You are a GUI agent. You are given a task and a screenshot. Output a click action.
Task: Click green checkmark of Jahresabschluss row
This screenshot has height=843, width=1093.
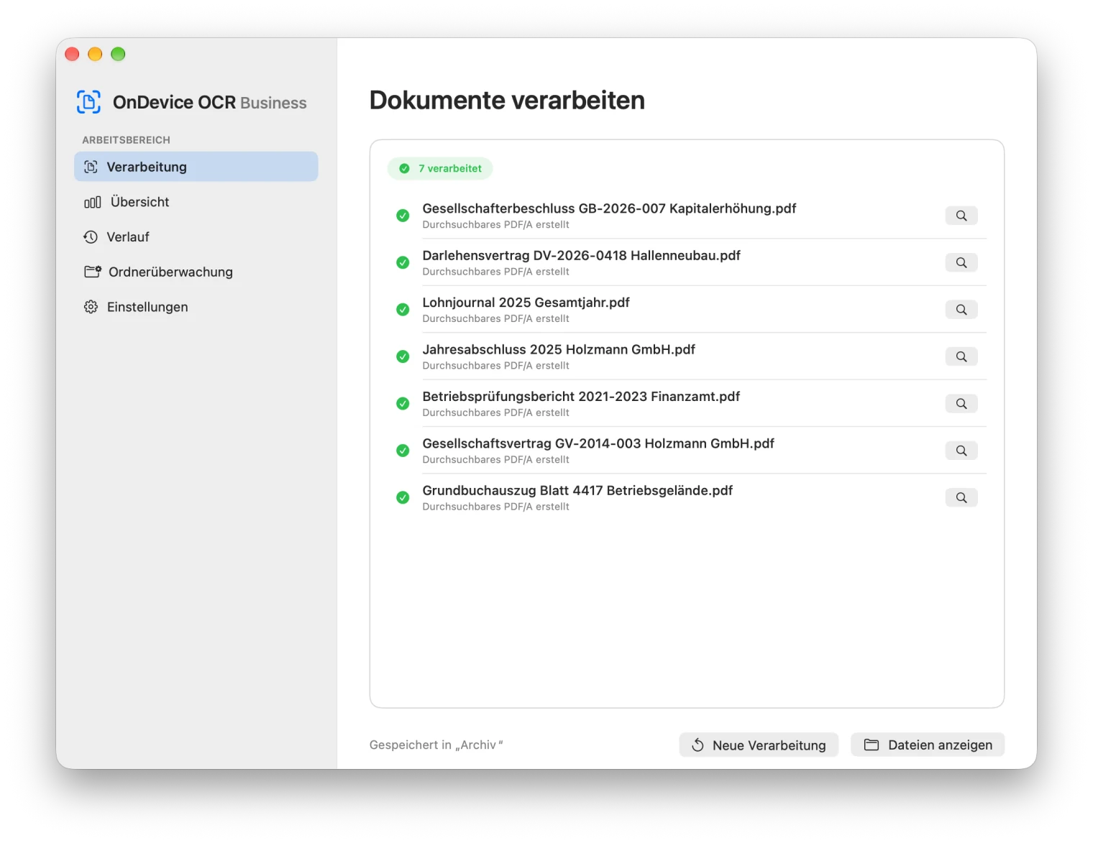coord(403,356)
